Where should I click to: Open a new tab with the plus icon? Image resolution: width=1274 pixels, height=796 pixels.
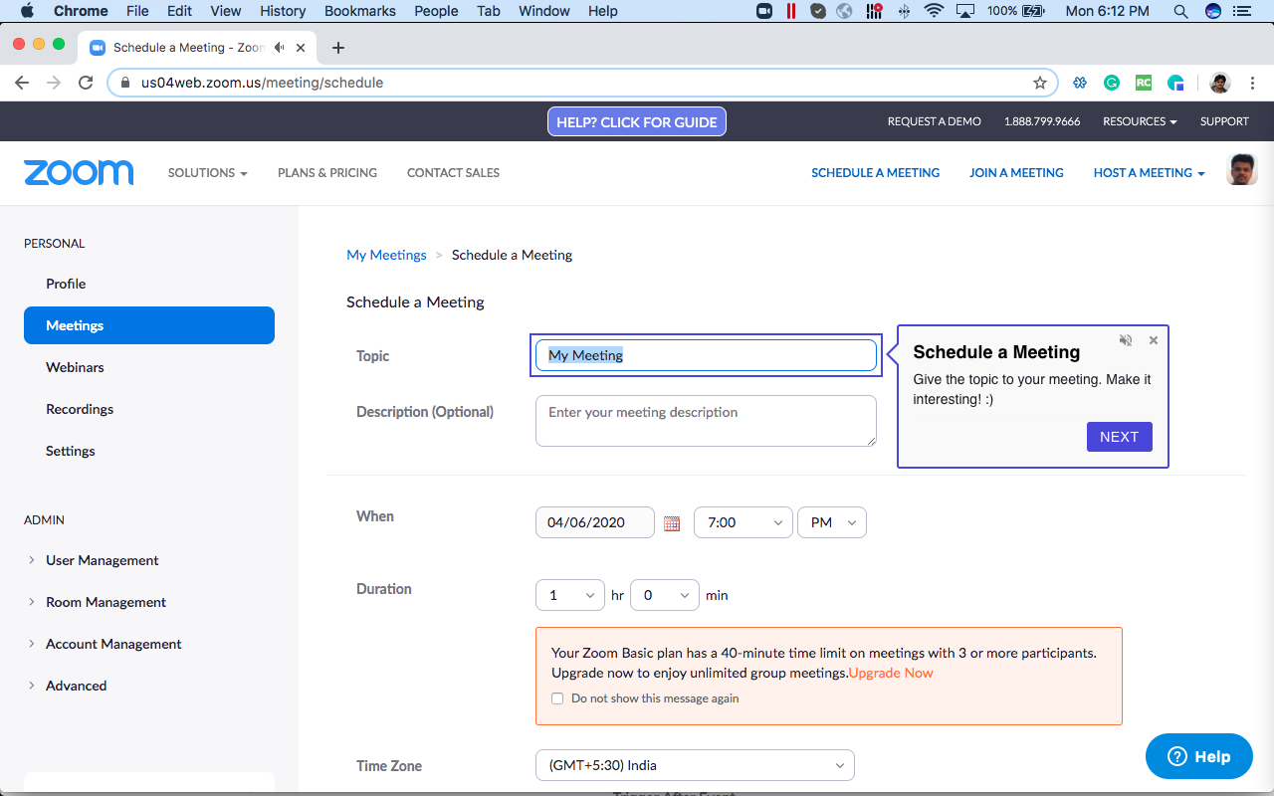pyautogui.click(x=338, y=48)
